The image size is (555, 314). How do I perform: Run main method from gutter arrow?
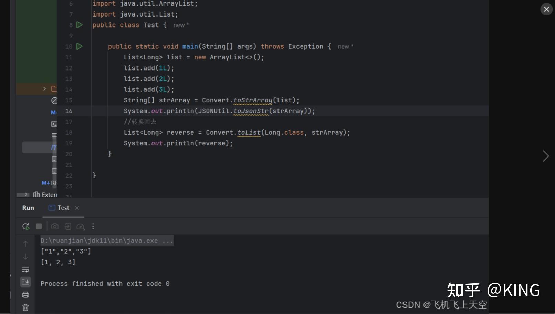pyautogui.click(x=80, y=46)
